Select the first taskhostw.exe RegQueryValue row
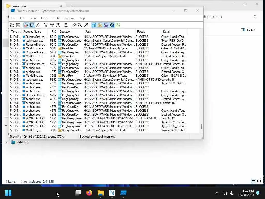This screenshot has width=265, height=199. (x=99, y=41)
